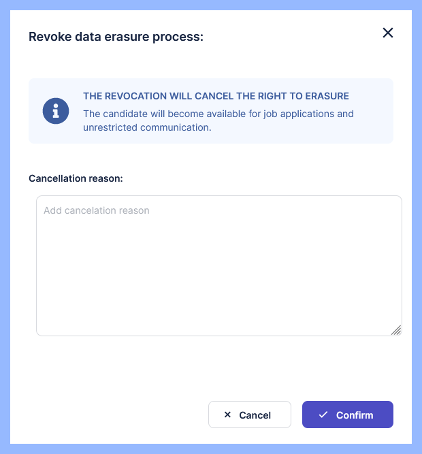
Task: Grab the textarea resize handle corner
Action: point(396,330)
